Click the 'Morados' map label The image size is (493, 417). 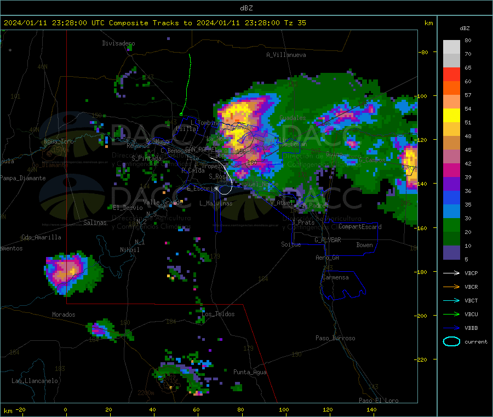(64, 315)
